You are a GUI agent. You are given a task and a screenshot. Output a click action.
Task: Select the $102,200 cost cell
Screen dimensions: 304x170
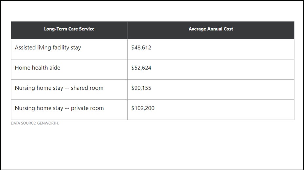tap(211, 110)
